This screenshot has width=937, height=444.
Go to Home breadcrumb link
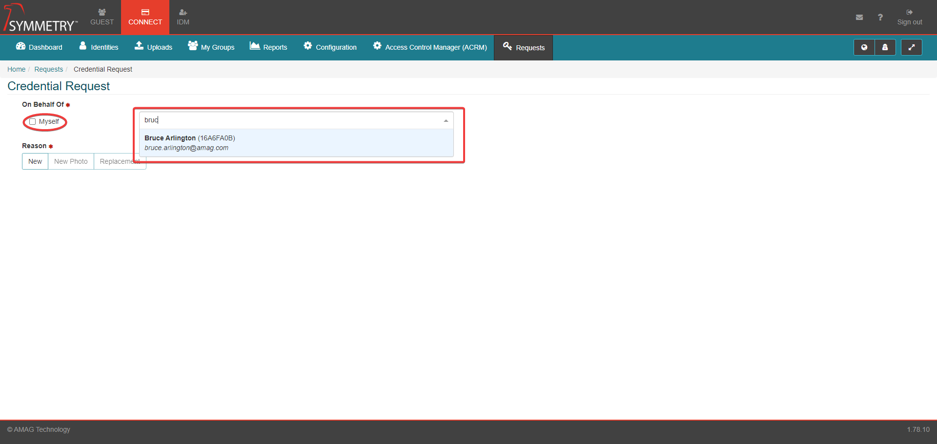click(16, 69)
